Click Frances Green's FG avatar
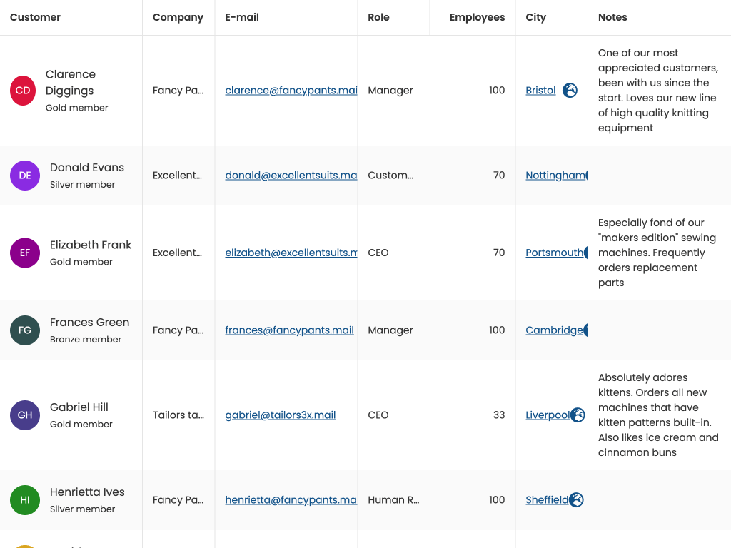Screen dimensions: 731x548 pos(25,330)
